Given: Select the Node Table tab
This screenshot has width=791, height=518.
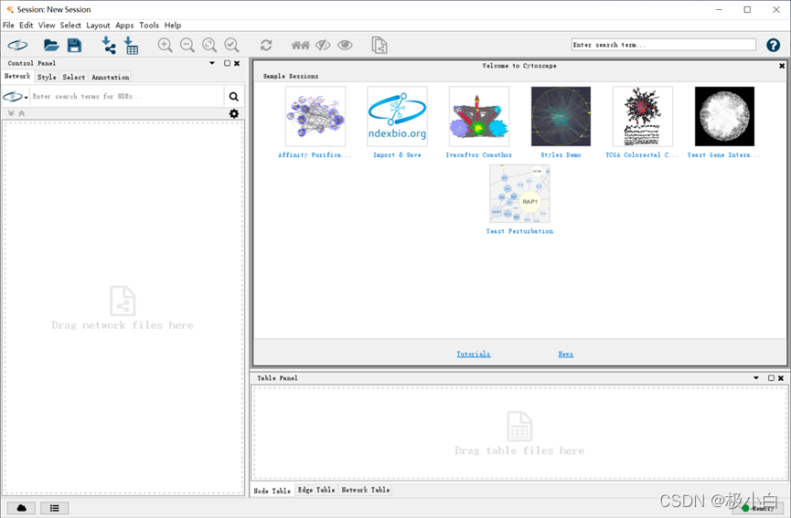Looking at the screenshot, I should click(x=272, y=491).
